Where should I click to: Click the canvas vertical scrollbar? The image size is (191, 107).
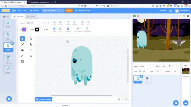coord(128,66)
